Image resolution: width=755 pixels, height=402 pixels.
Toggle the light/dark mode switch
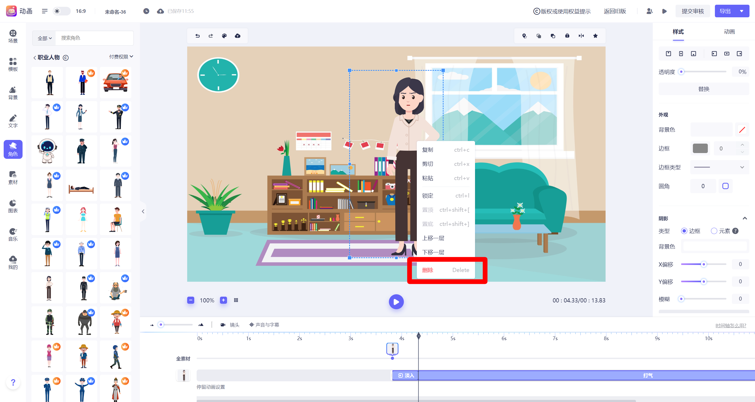[x=62, y=11]
